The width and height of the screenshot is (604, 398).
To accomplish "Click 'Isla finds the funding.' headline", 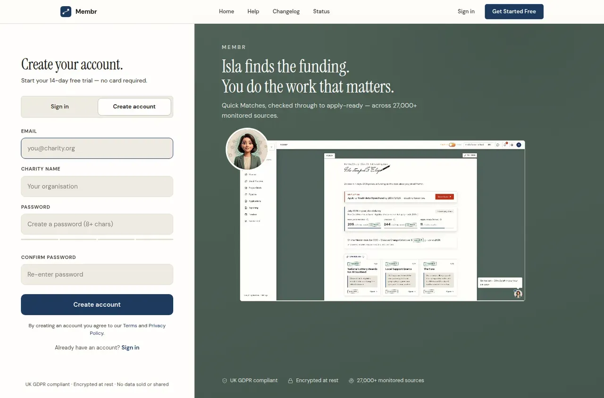I will pyautogui.click(x=285, y=66).
